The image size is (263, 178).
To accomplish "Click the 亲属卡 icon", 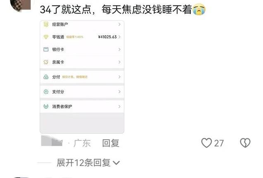I will [46, 62].
